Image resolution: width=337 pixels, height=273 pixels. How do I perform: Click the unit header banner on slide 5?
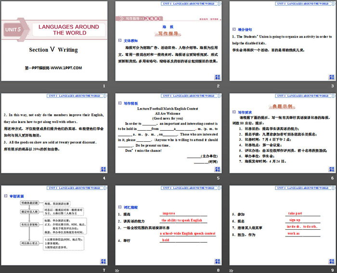[x=191, y=96]
